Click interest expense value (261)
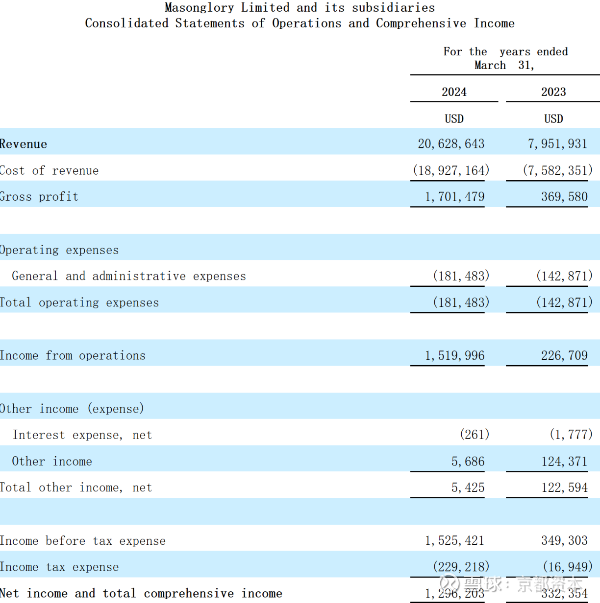Image resolution: width=600 pixels, height=603 pixels. pos(475,435)
